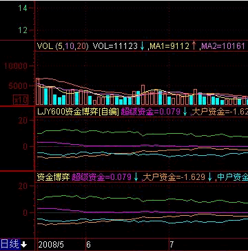This screenshot has height=251, width=248.
Task: Click down arrow after 大户资金=-1.629
Action: [x=210, y=177]
